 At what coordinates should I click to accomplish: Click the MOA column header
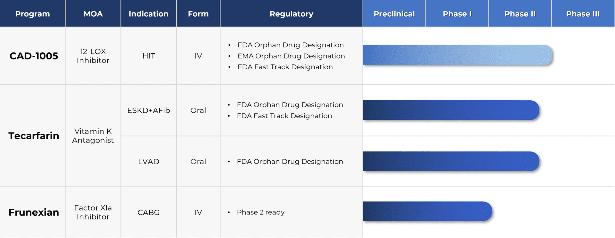(93, 14)
